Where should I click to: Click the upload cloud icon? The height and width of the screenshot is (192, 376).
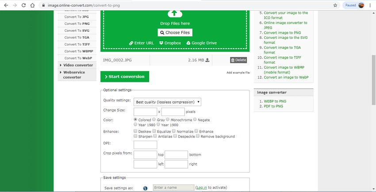(x=175, y=13)
